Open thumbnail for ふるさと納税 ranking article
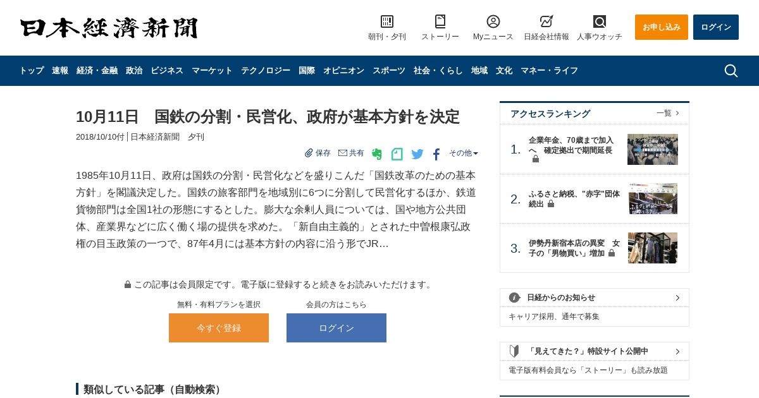The image size is (759, 398). 653,198
